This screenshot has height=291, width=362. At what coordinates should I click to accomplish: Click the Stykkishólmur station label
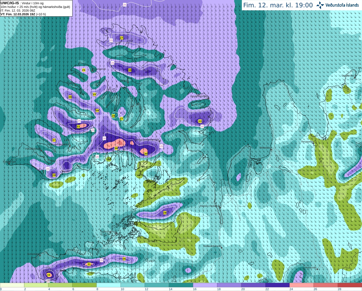tap(108, 232)
